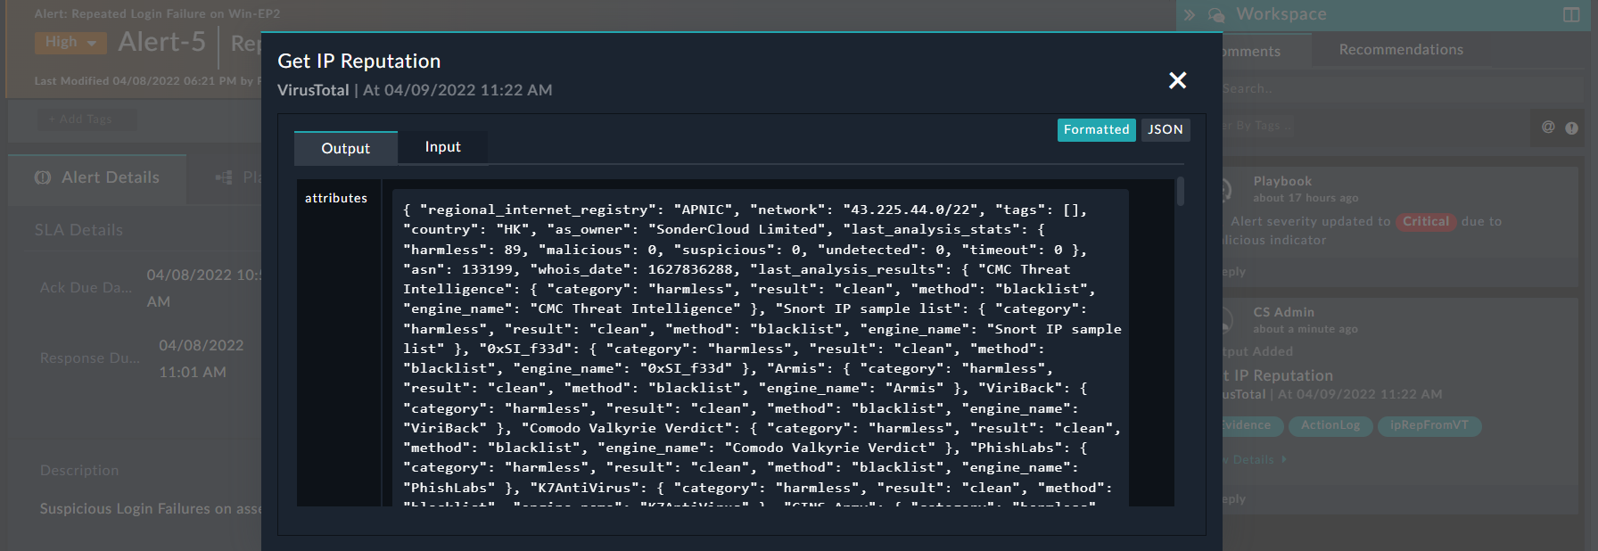
Task: Collapse the Workspace panel using double chevron
Action: tap(1190, 14)
